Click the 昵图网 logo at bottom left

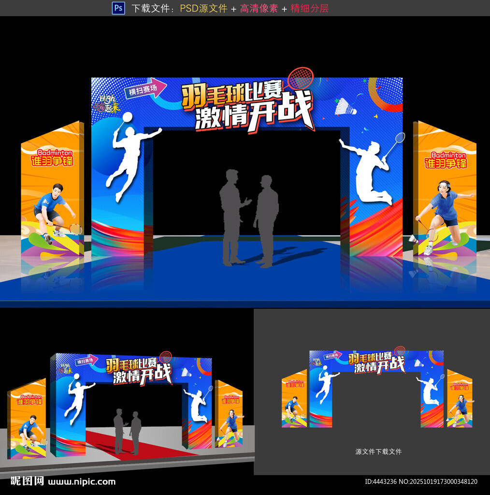click(x=27, y=481)
